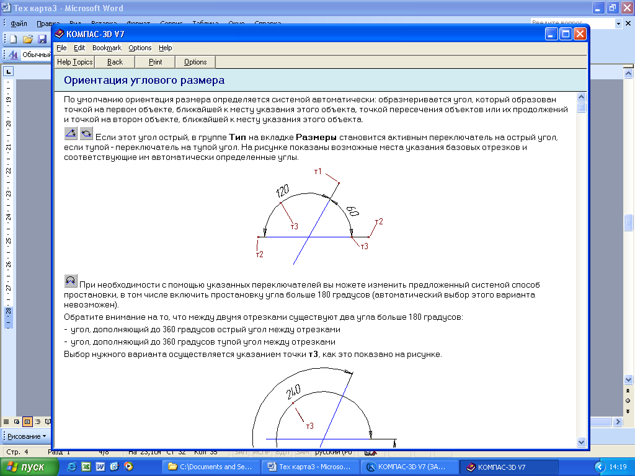Launch Outlook Express from quick launch

point(114,466)
